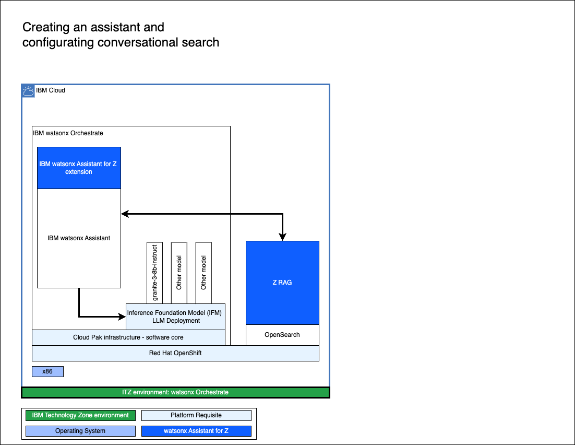Screen dimensions: 575x445
Task: Click the x86 operating system box
Action: point(47,372)
